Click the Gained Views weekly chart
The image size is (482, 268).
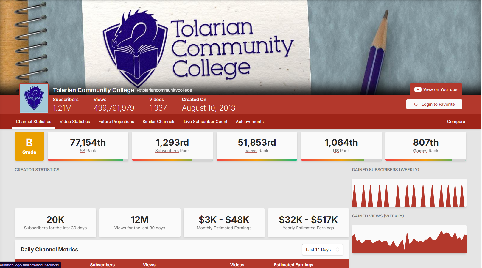[409, 239]
